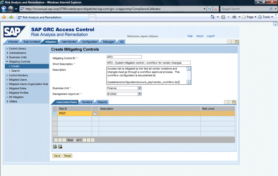Viewport: 278px width, 176px height.
Task: Click the add row icon below table
Action: tap(55, 147)
